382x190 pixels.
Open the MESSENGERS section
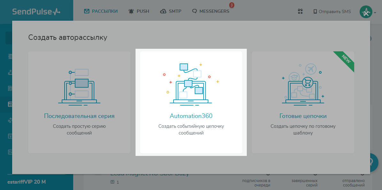pyautogui.click(x=211, y=11)
